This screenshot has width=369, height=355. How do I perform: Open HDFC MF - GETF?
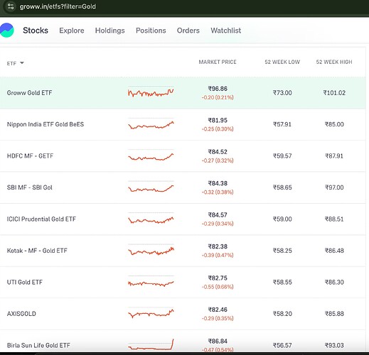pos(30,156)
